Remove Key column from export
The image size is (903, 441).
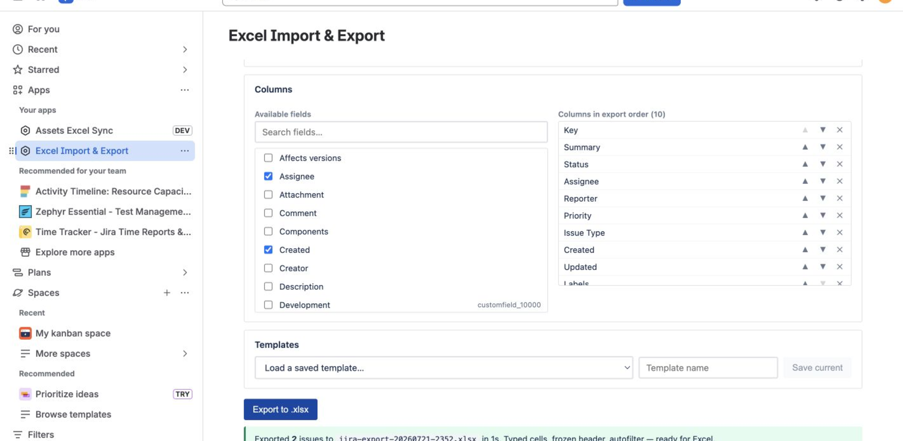pyautogui.click(x=840, y=130)
